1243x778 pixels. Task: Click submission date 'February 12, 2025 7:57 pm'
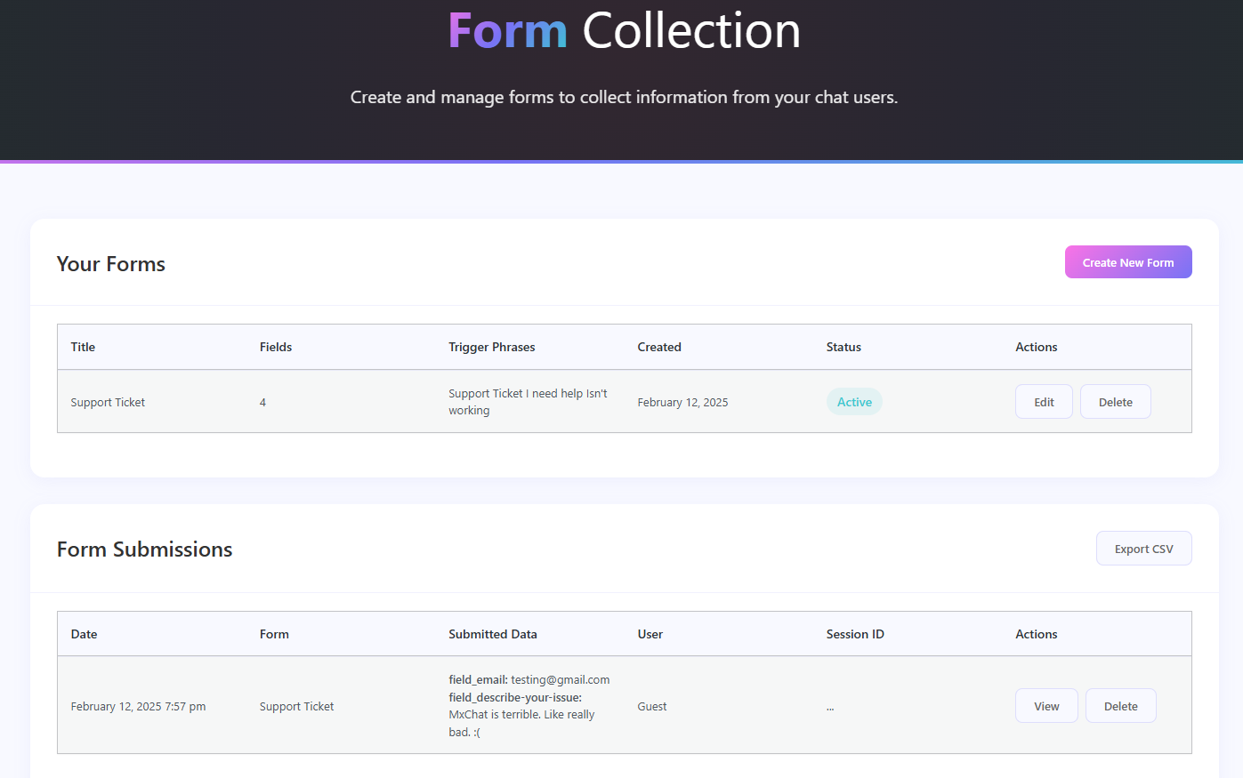(x=138, y=706)
